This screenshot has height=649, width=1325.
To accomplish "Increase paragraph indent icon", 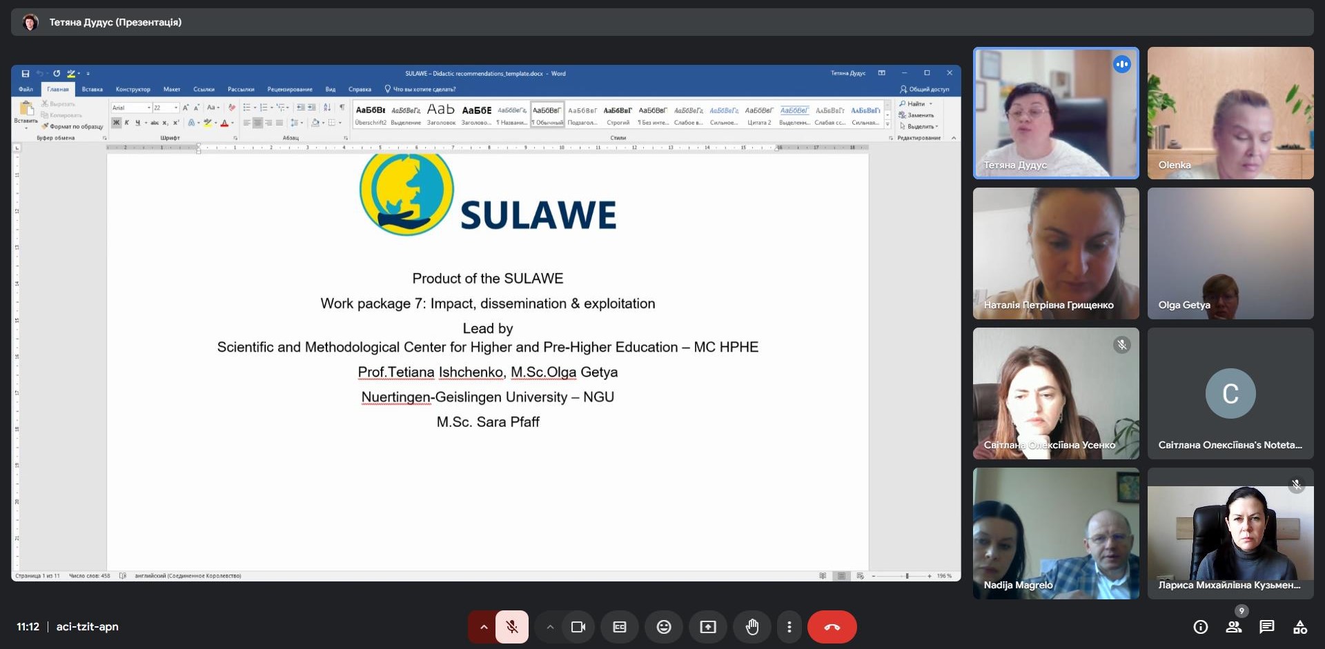I will (312, 108).
